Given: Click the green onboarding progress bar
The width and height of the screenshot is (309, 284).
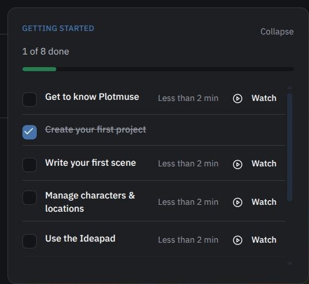Looking at the screenshot, I should pyautogui.click(x=39, y=69).
